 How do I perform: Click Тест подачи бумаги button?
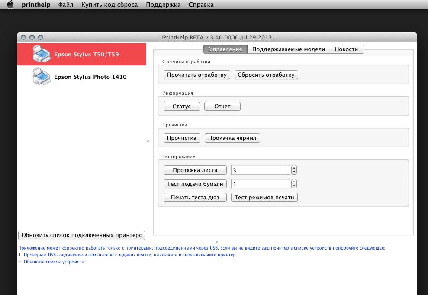point(195,184)
